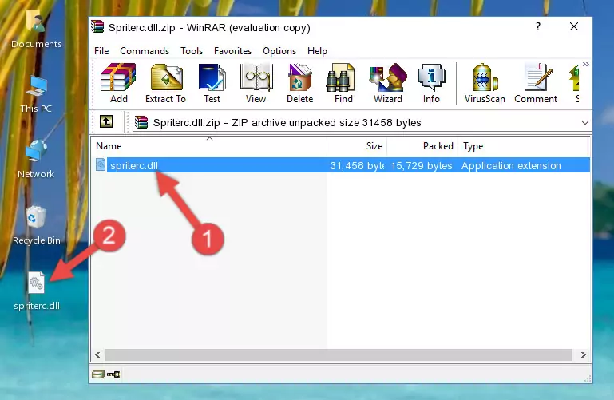Select the Network desktop icon
This screenshot has width=614, height=400.
(x=36, y=160)
